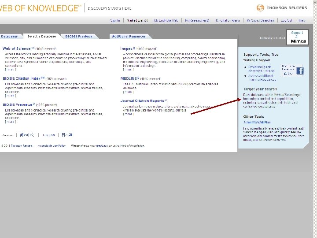Open BIOSIS Citation Index database

[22, 78]
